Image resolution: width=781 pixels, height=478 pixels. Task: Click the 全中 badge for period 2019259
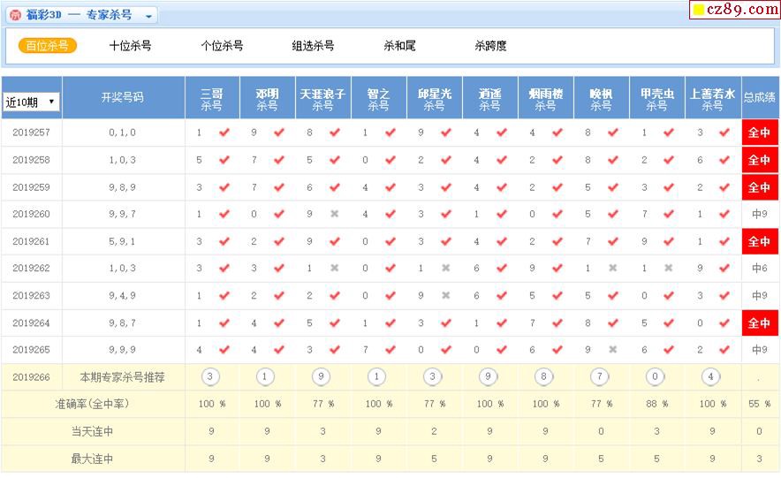[x=760, y=187]
